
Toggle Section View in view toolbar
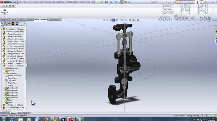pos(114,20)
